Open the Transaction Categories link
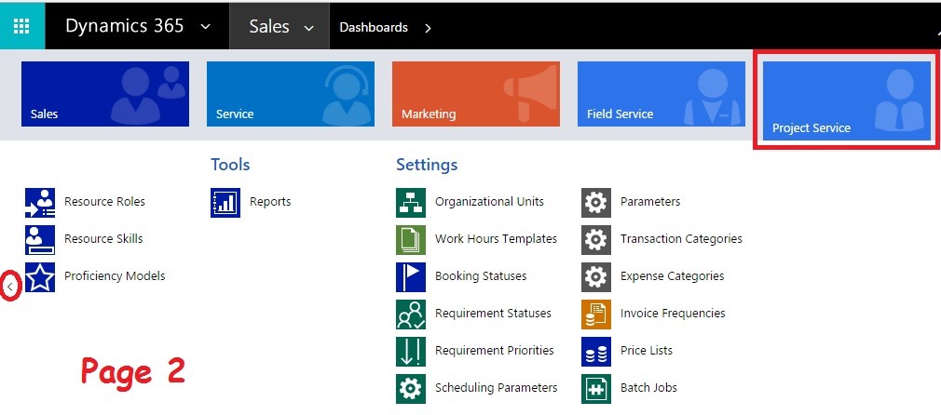This screenshot has height=415, width=941. 681,239
